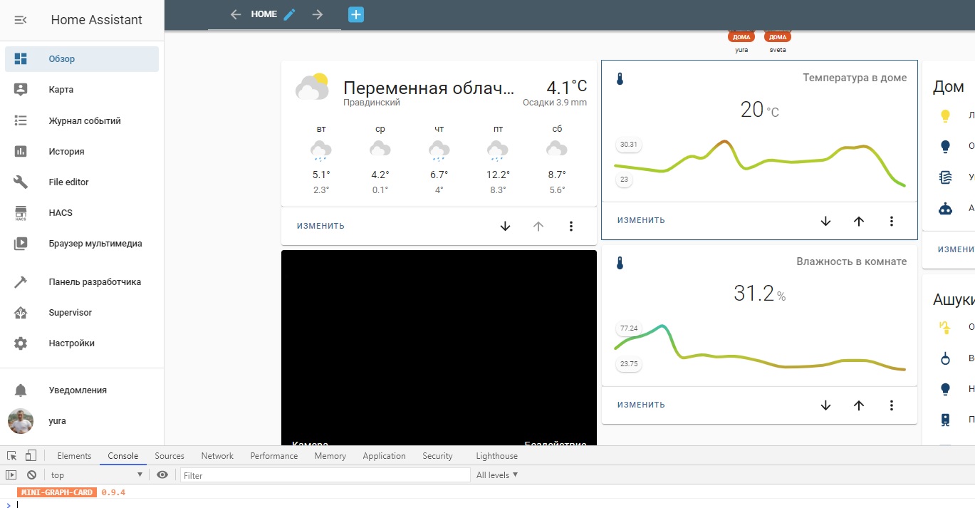Click ИЗМЕНИТЬ on the weather card
The image size is (975, 508).
320,226
